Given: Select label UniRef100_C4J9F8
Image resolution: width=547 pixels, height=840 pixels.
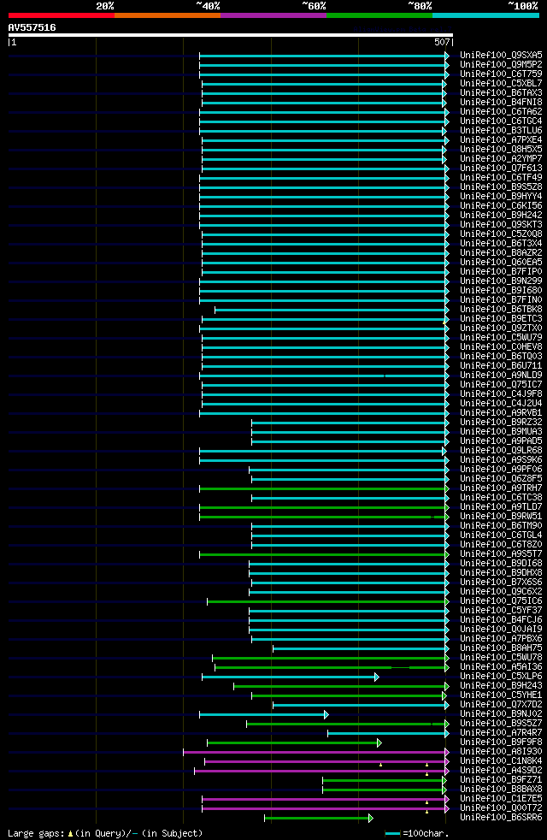Looking at the screenshot, I should coord(501,393).
